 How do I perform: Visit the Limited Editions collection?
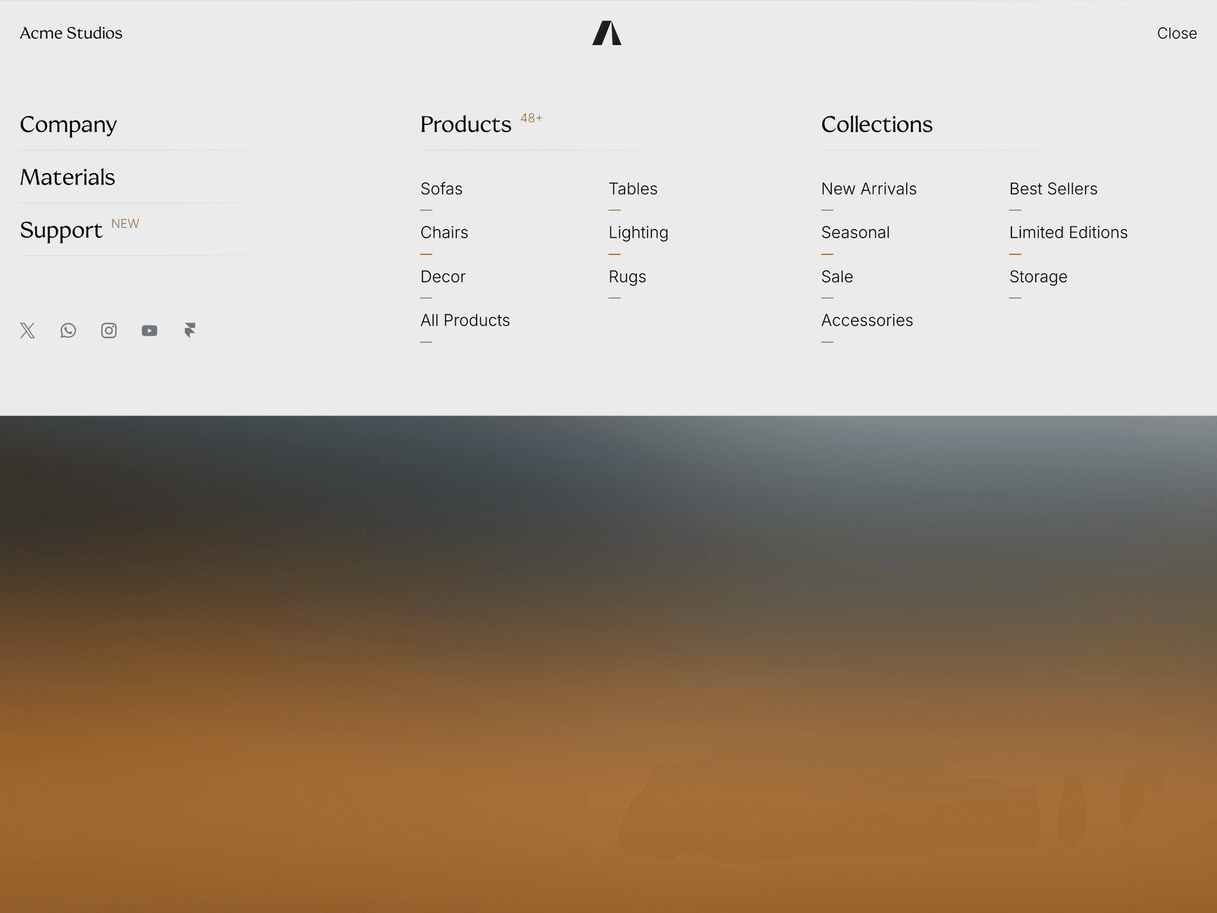pyautogui.click(x=1068, y=232)
